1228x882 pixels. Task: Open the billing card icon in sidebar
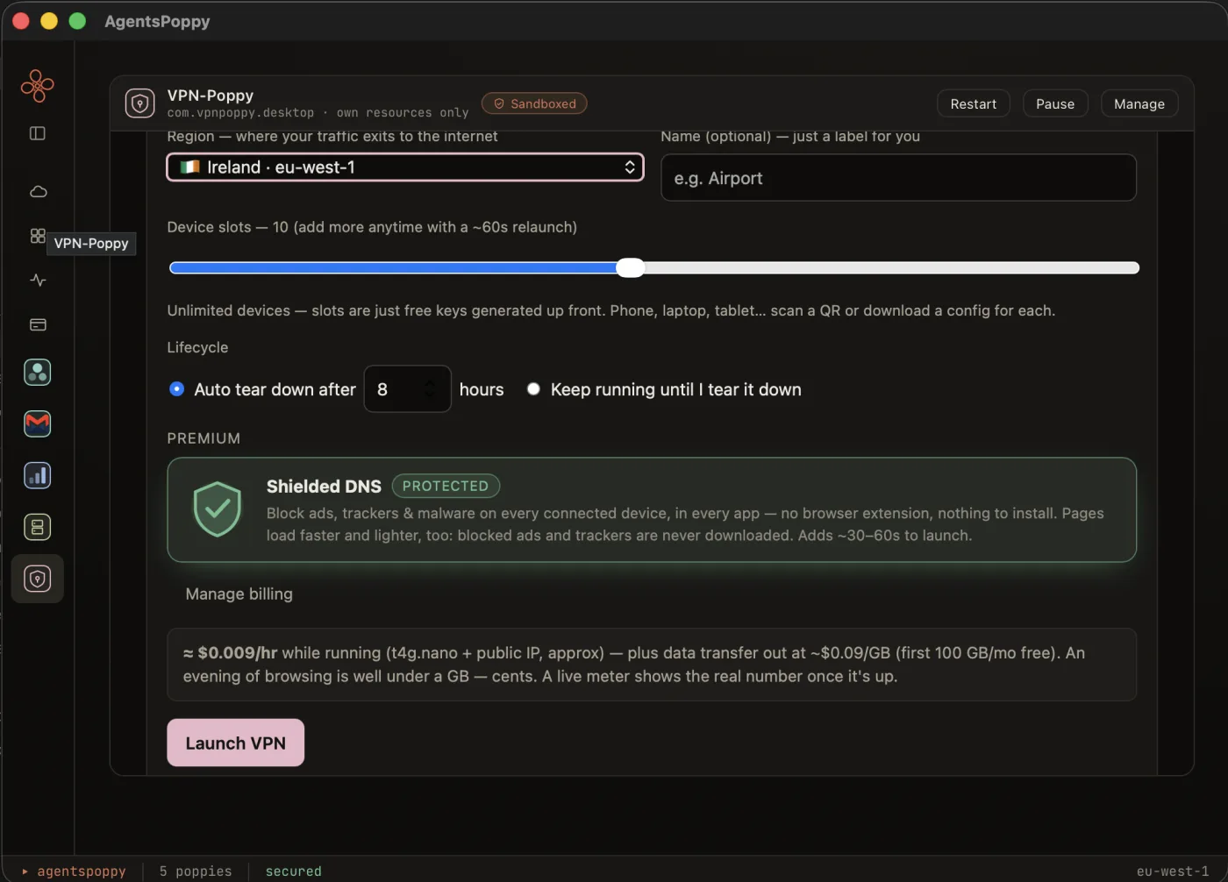point(38,324)
